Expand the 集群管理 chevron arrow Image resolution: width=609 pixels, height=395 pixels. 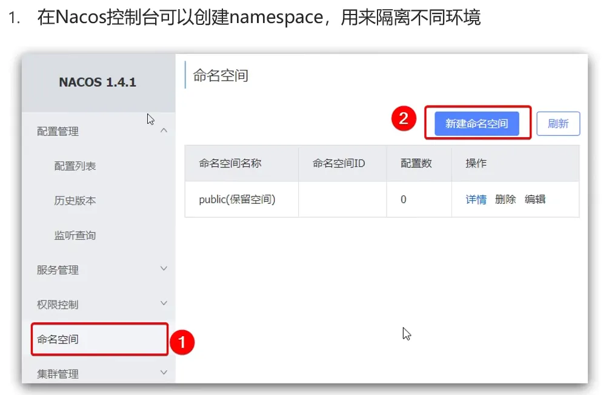point(163,373)
